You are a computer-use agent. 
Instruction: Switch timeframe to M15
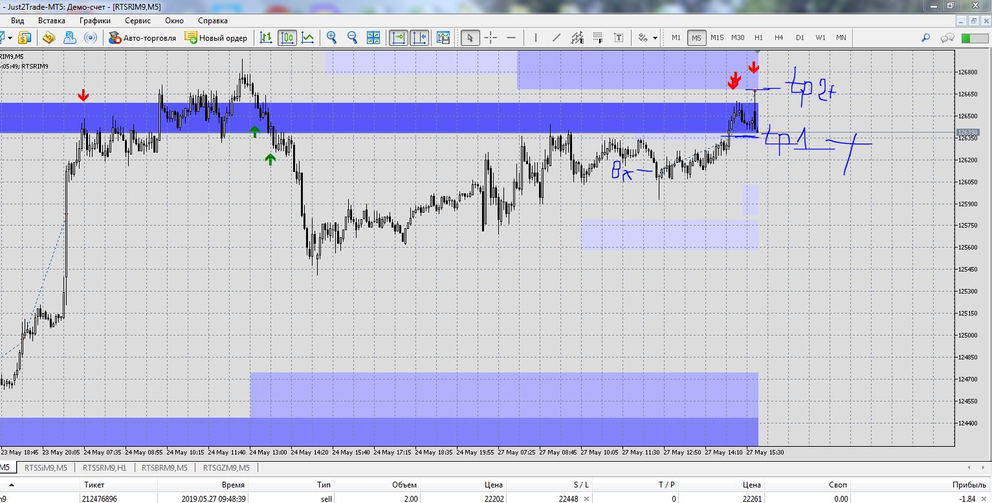717,37
